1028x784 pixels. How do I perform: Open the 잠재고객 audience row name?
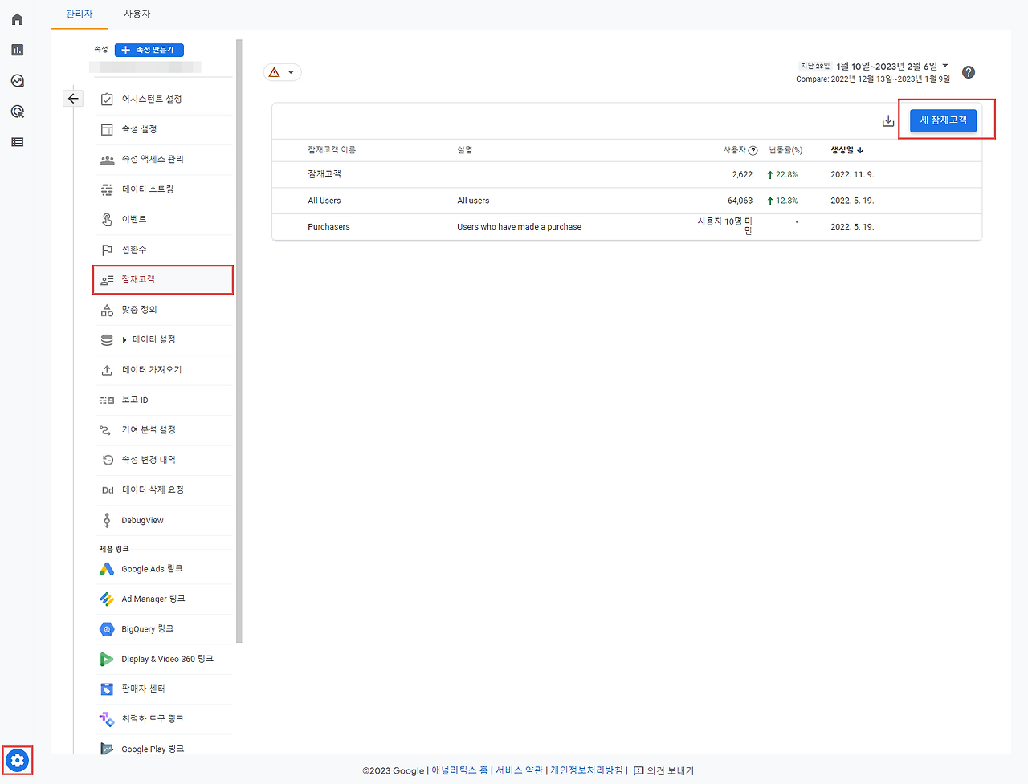pos(324,174)
